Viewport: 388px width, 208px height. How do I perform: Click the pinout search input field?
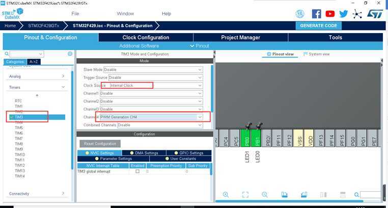point(370,195)
